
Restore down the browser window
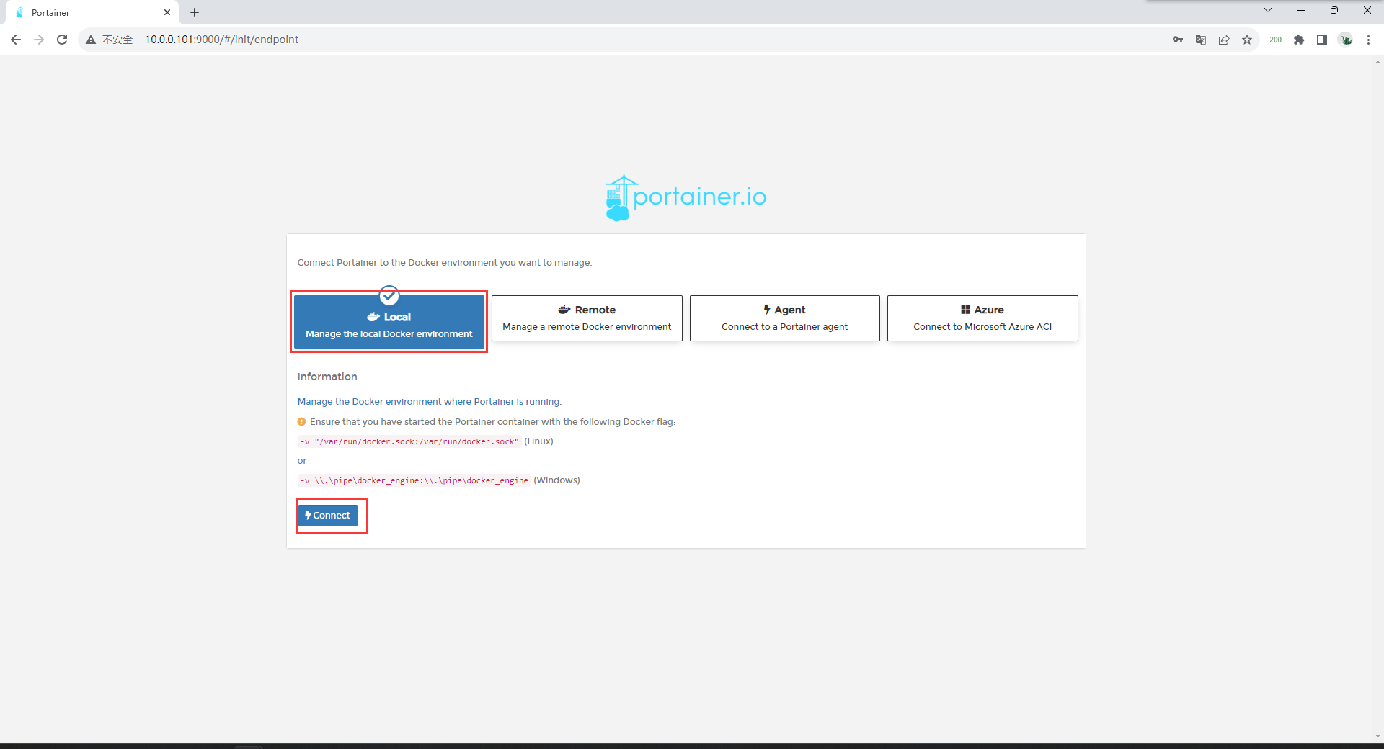click(x=1334, y=10)
